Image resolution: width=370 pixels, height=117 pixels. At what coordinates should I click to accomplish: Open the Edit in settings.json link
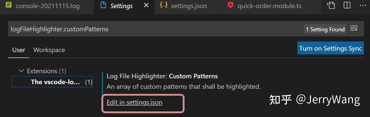click(x=134, y=102)
